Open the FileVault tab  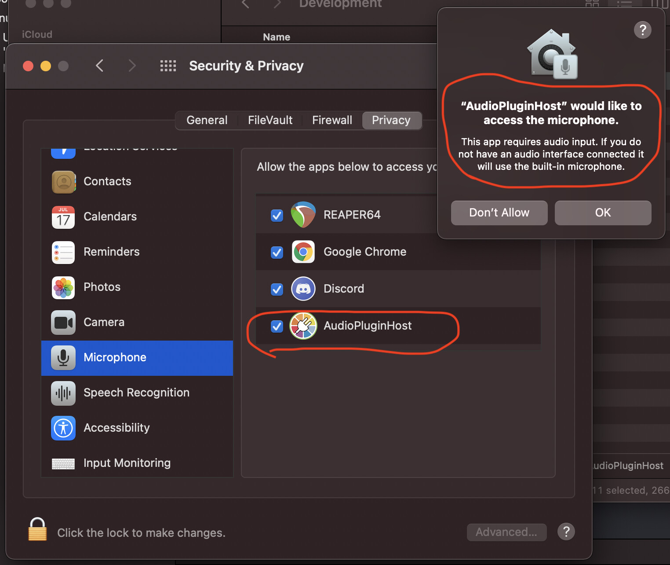click(x=270, y=120)
